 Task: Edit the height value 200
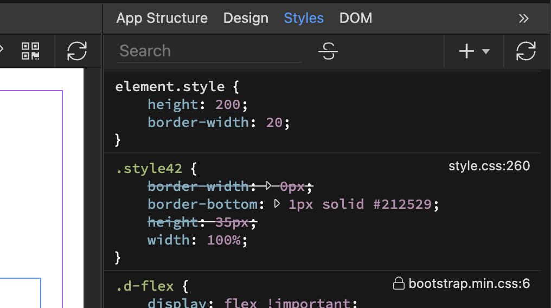[228, 105]
